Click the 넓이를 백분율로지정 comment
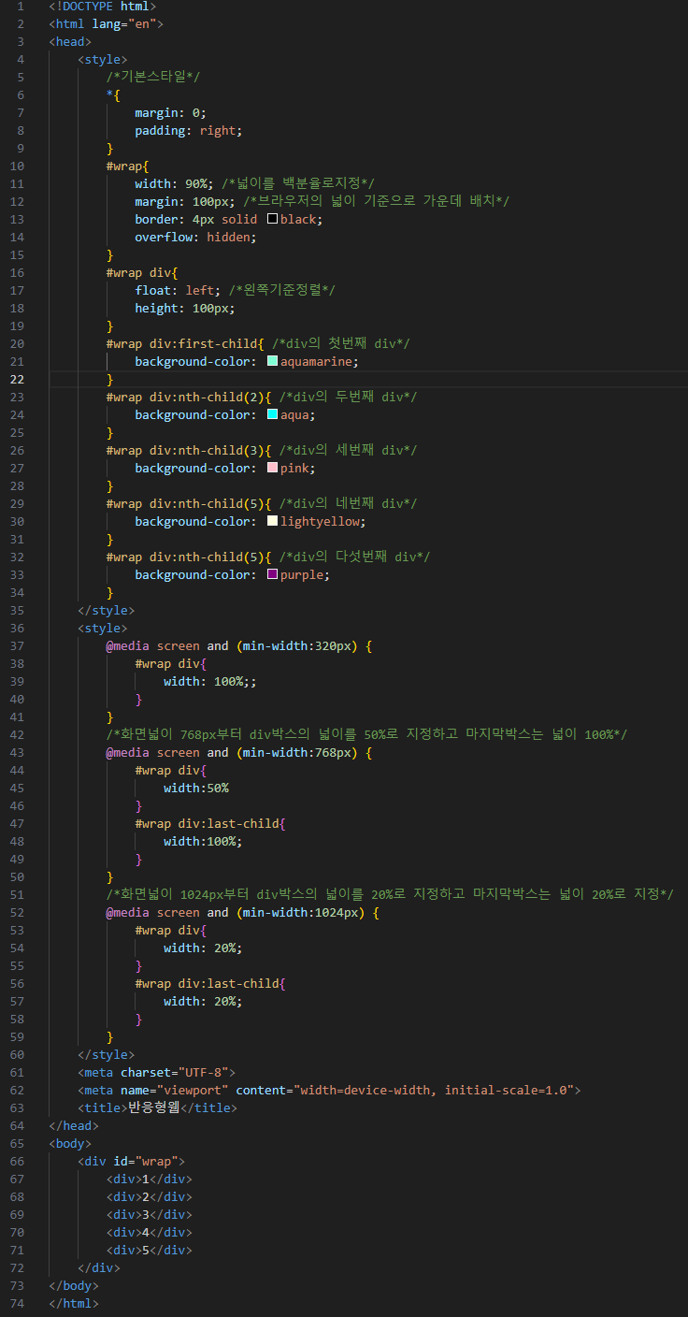 tap(298, 183)
